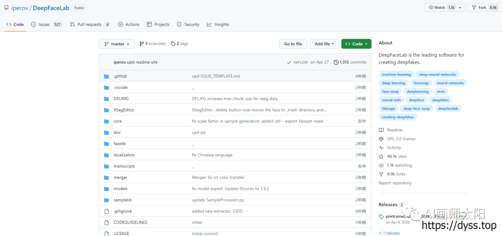Click the XSegEditor folder name
The width and height of the screenshot is (502, 236).
pos(124,110)
